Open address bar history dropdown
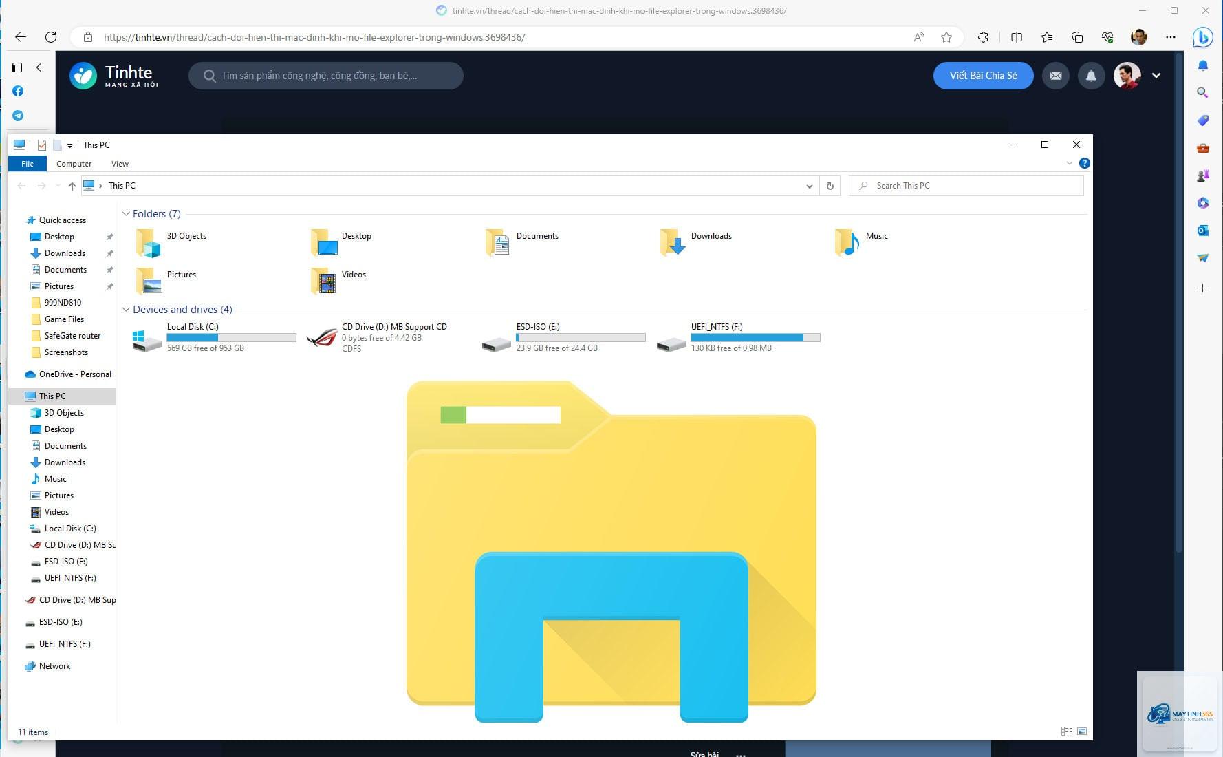Screen dimensions: 1223x757 [x=809, y=186]
